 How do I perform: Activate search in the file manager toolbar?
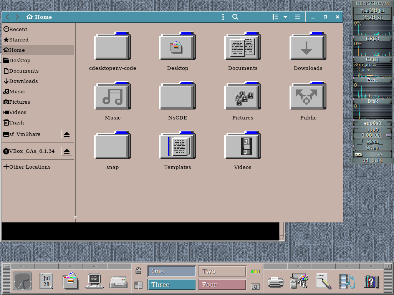(235, 17)
